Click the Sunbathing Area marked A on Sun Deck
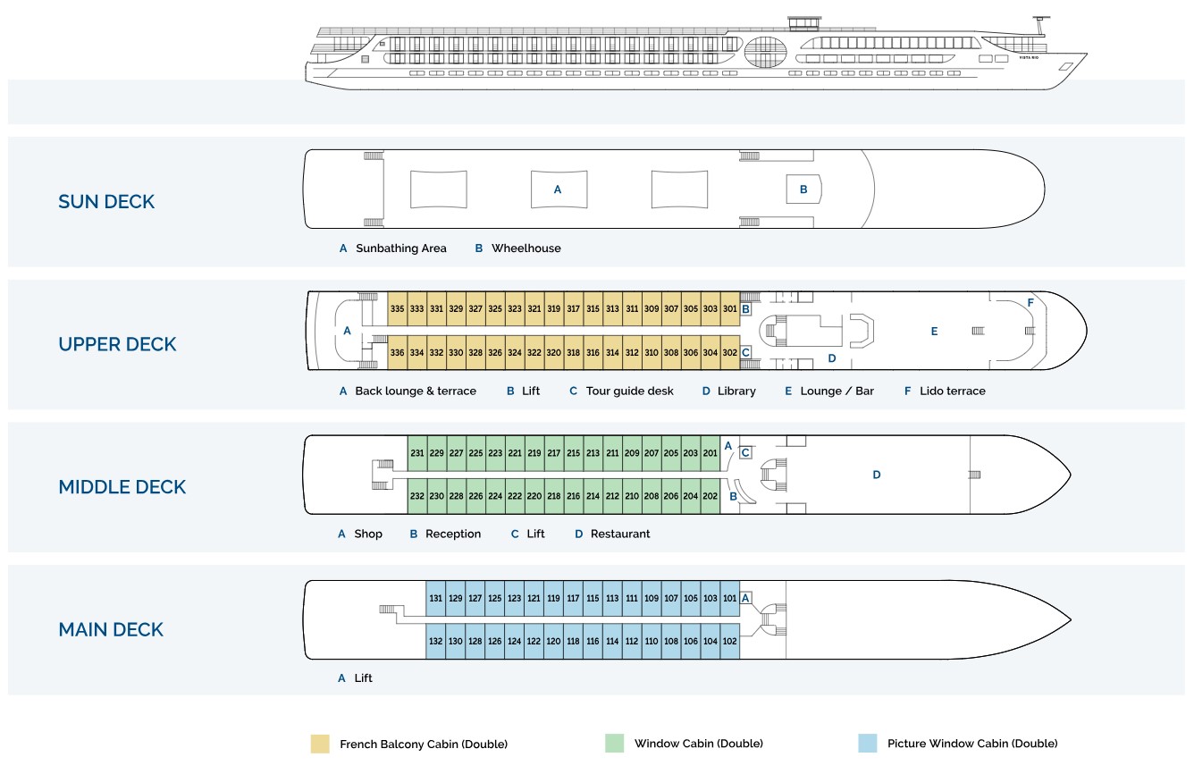Viewport: 1194px width, 774px height. (x=558, y=189)
